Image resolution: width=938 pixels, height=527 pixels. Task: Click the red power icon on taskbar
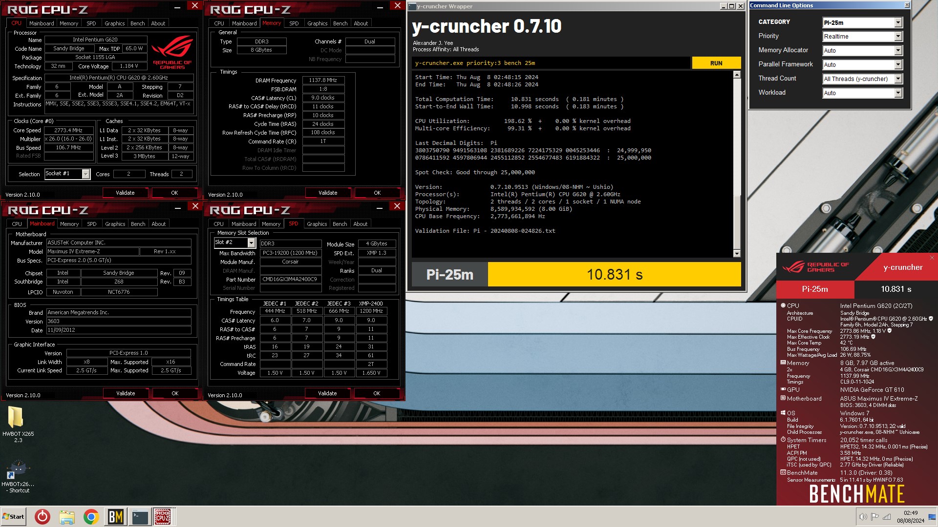pyautogui.click(x=43, y=517)
